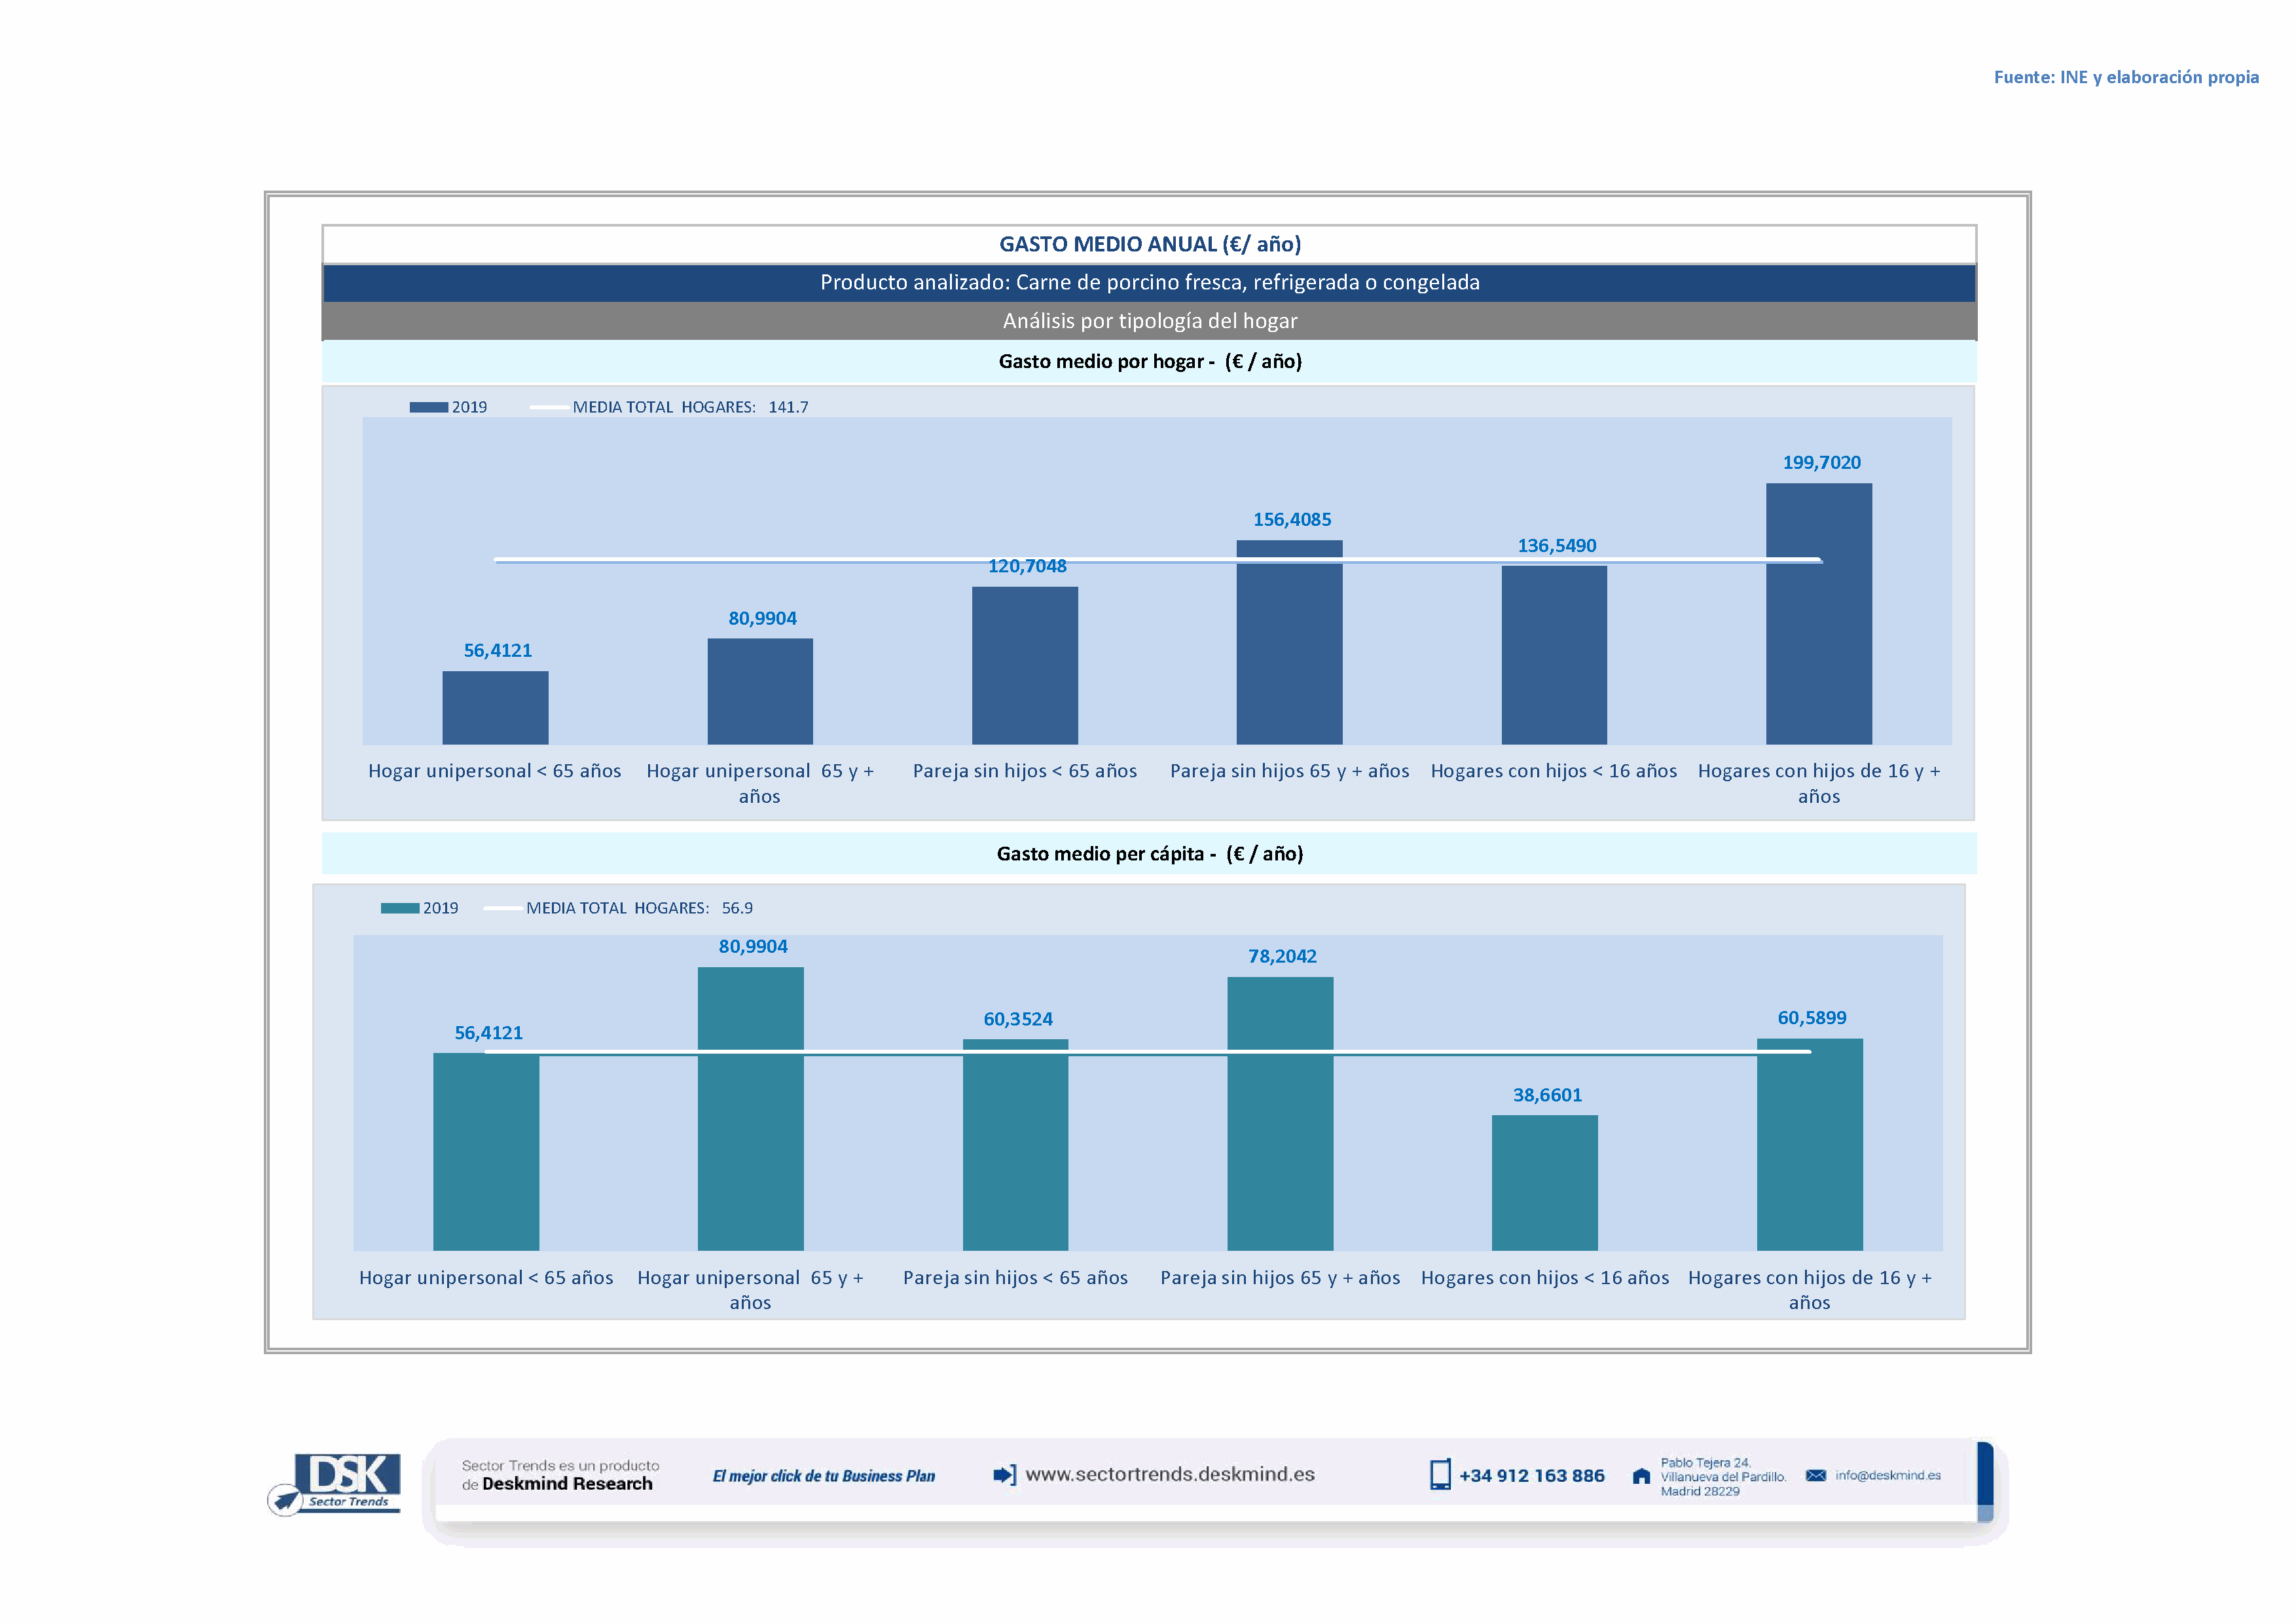Click the mobile phone icon in footer
Viewport: 2296px width, 1624px height.
[1440, 1475]
